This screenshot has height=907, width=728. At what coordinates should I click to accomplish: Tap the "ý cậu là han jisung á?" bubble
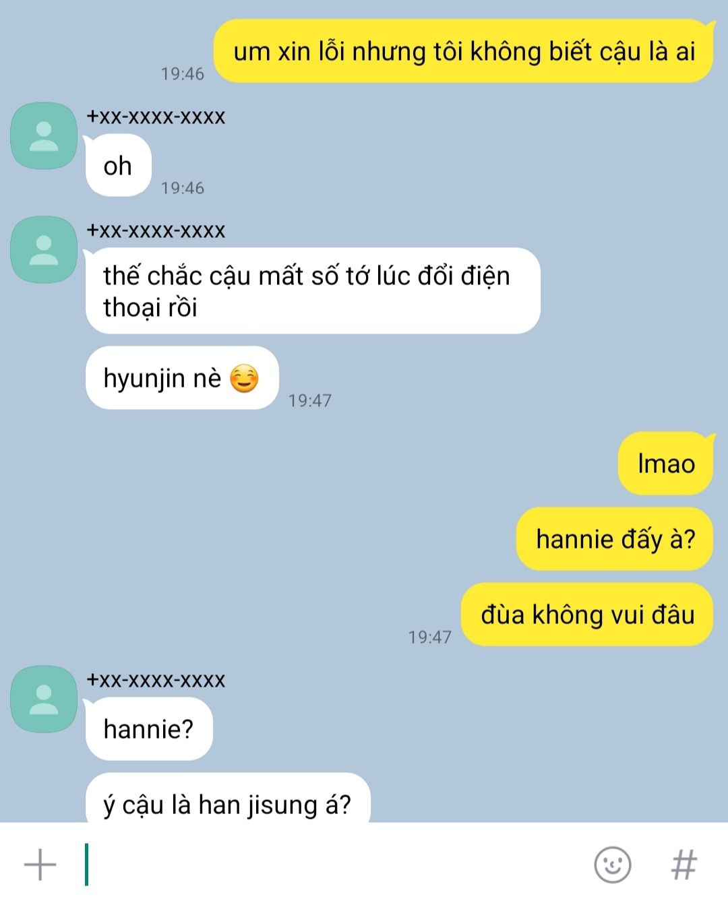point(228,799)
